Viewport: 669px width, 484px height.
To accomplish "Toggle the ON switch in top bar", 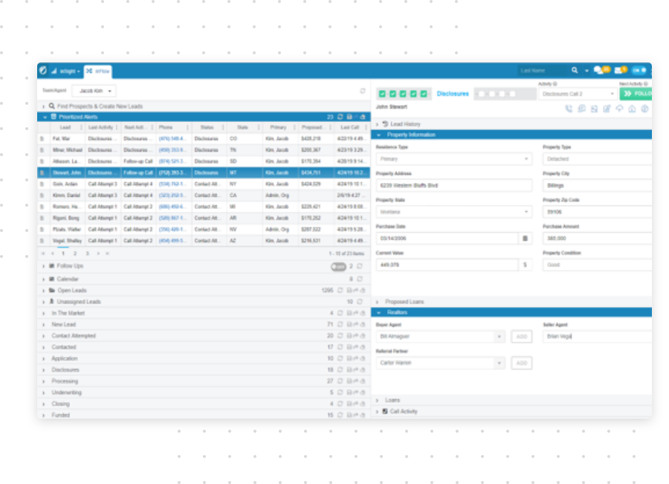I will click(639, 71).
